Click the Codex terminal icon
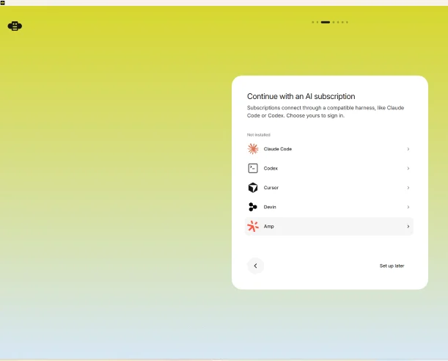Screen dimensions: 448x361 coord(253,168)
